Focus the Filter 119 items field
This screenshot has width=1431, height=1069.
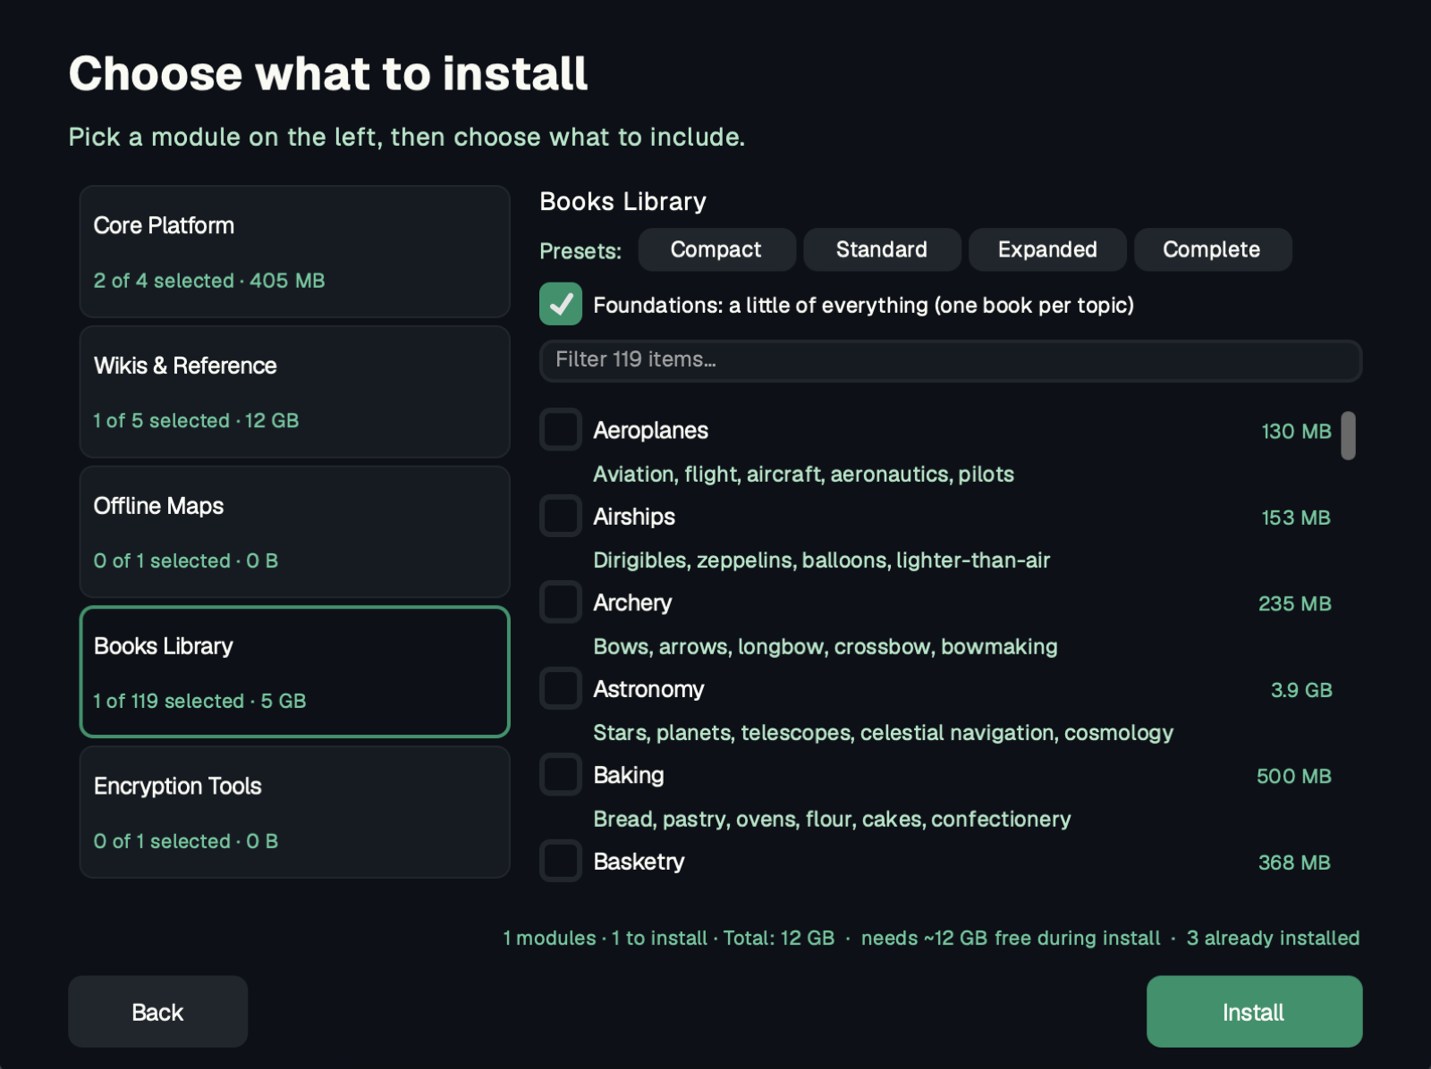(951, 360)
